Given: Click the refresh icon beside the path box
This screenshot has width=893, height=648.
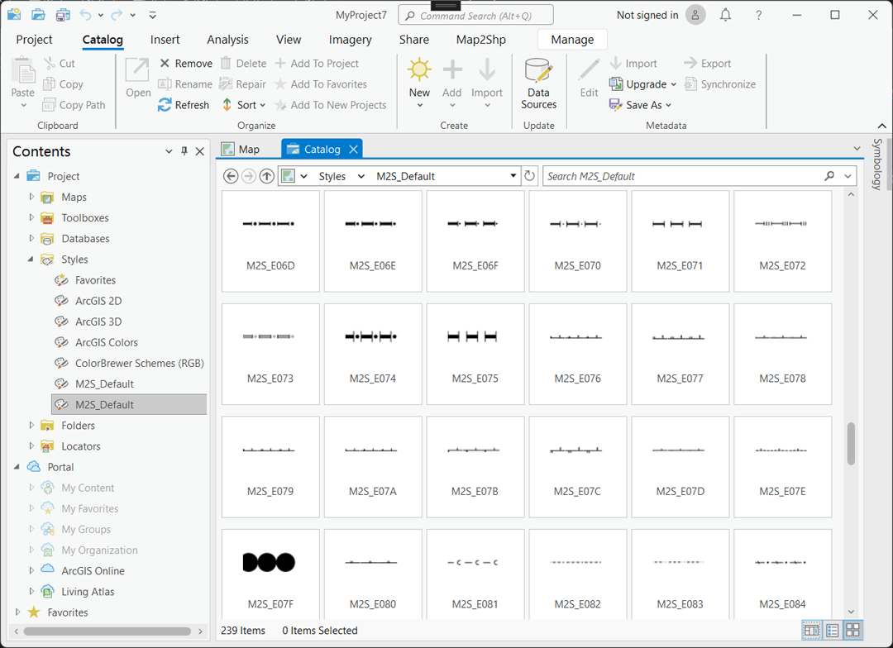Looking at the screenshot, I should [530, 176].
